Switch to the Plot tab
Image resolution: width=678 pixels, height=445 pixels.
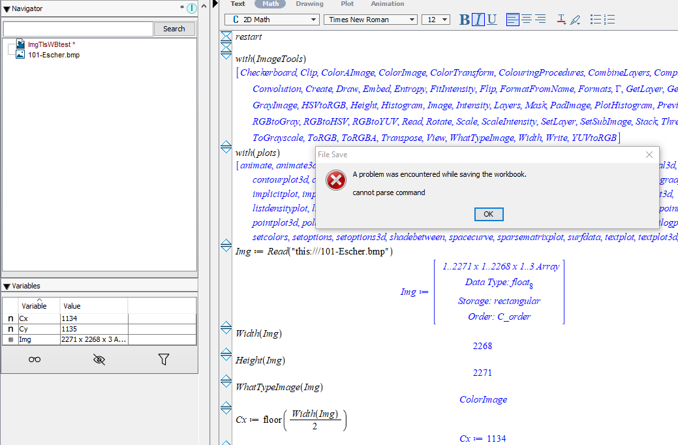[x=347, y=3]
